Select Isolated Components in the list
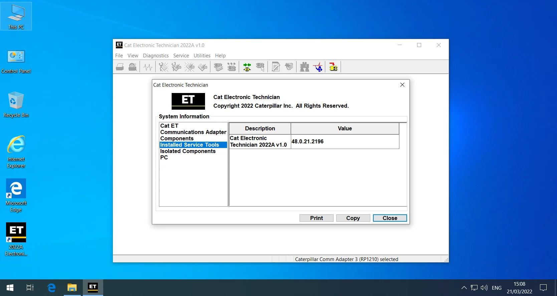 tap(188, 151)
